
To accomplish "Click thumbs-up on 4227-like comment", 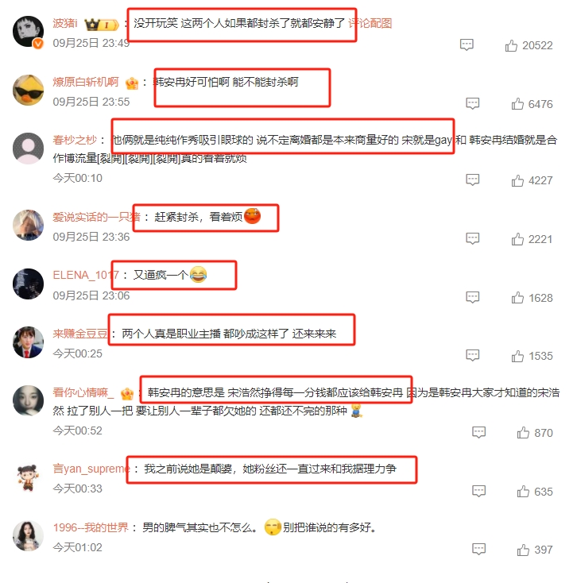I will tap(517, 181).
